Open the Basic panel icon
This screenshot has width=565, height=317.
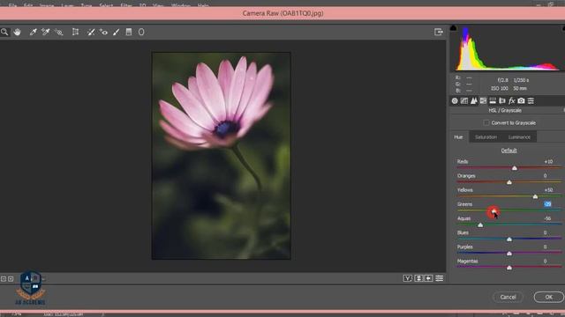(455, 101)
